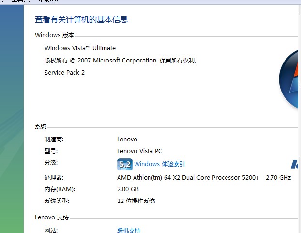Screen dimensions: 301x233
Task: Click the heading 查看有关计算机的基本信息
Action: tap(81, 19)
